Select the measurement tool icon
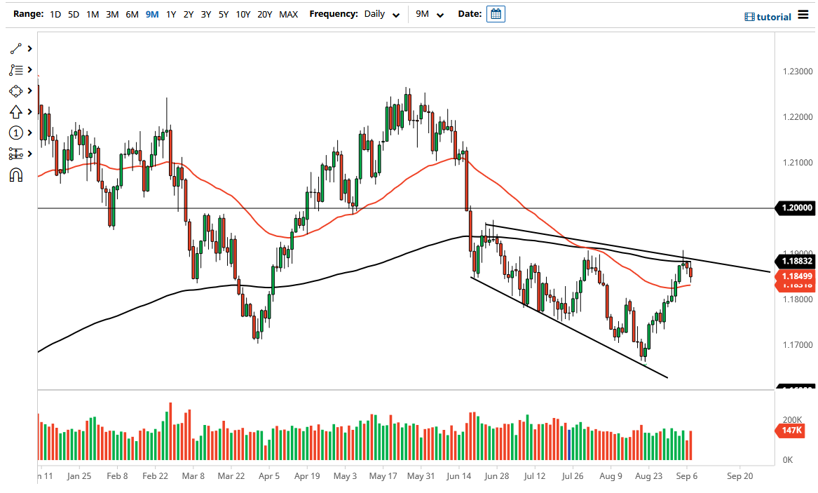Image resolution: width=818 pixels, height=493 pixels. [x=15, y=154]
